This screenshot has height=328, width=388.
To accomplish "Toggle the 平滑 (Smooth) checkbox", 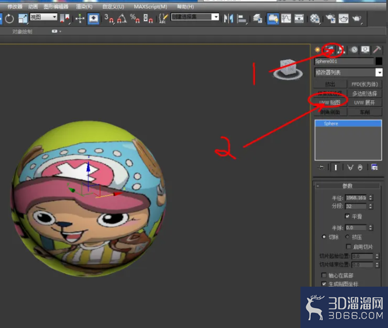I will 347,216.
